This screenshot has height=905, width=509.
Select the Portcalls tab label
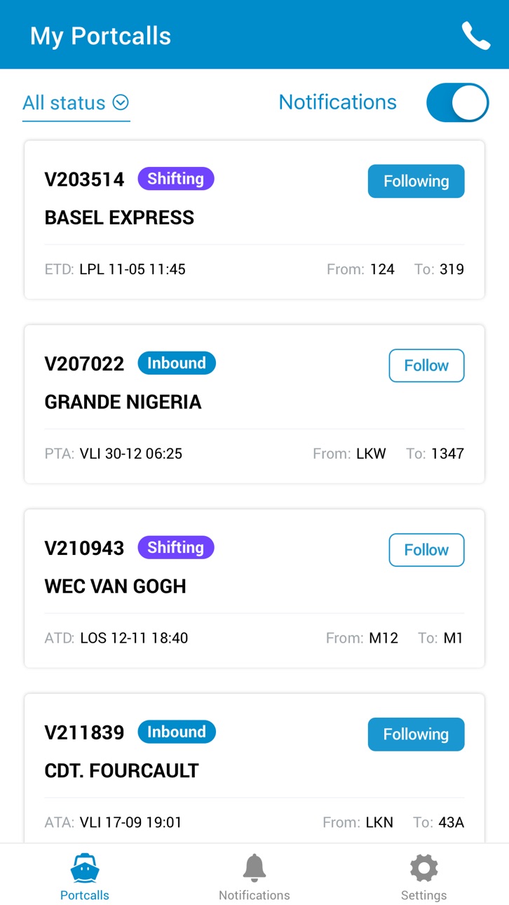(x=85, y=895)
